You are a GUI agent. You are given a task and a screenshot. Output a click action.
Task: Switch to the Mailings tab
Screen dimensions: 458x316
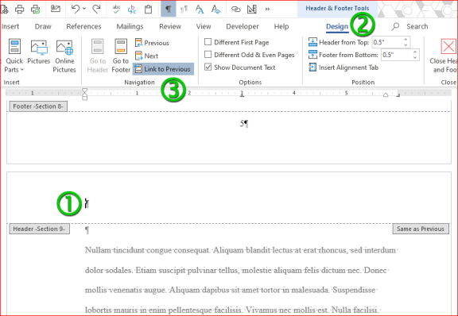(x=130, y=26)
